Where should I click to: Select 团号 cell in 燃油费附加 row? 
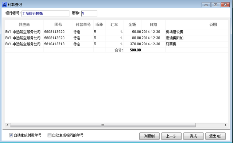pyautogui.click(x=58, y=38)
